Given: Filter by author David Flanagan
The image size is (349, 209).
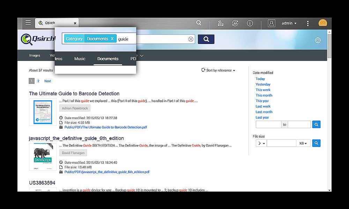Looking at the screenshot, I should [73, 153].
